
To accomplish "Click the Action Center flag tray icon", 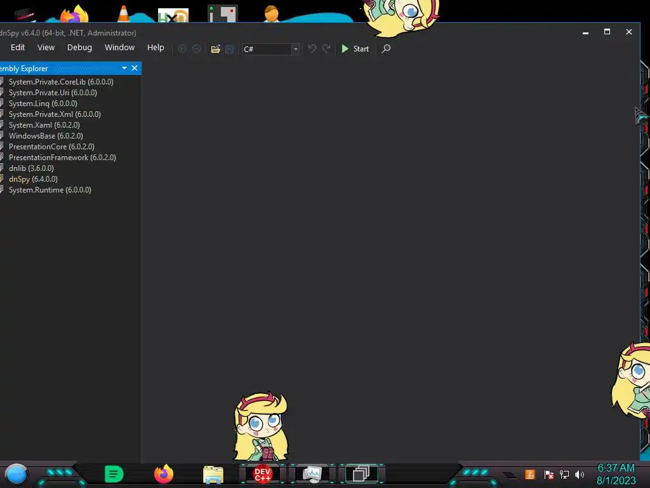I will click(549, 475).
